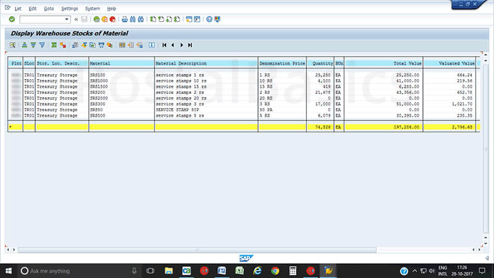494x278 pixels.
Task: Click the Help question mark icon
Action: [209, 19]
